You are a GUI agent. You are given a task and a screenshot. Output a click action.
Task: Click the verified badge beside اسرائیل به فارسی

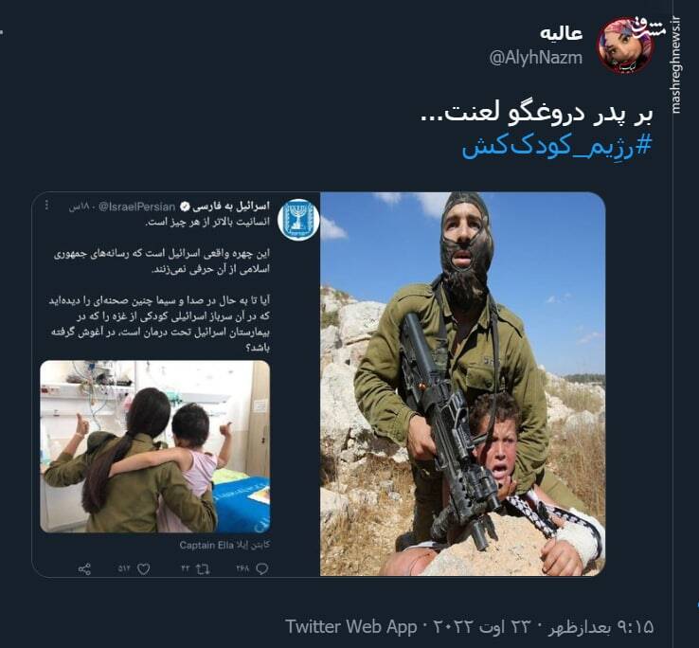185,207
